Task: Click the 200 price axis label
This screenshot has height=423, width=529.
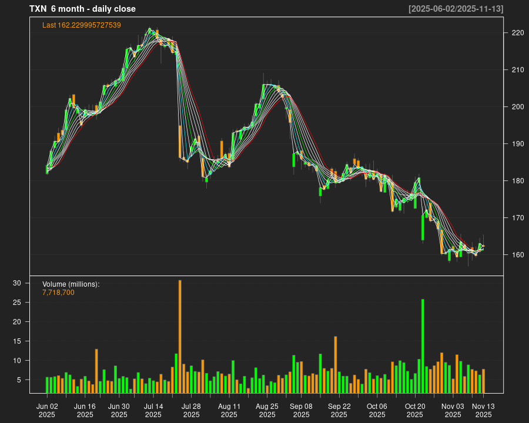Action: (x=517, y=107)
